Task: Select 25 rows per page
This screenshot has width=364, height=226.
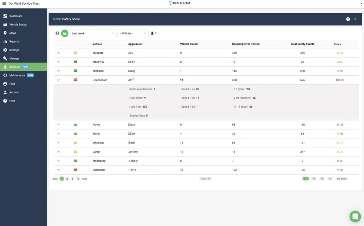Action: (313, 178)
